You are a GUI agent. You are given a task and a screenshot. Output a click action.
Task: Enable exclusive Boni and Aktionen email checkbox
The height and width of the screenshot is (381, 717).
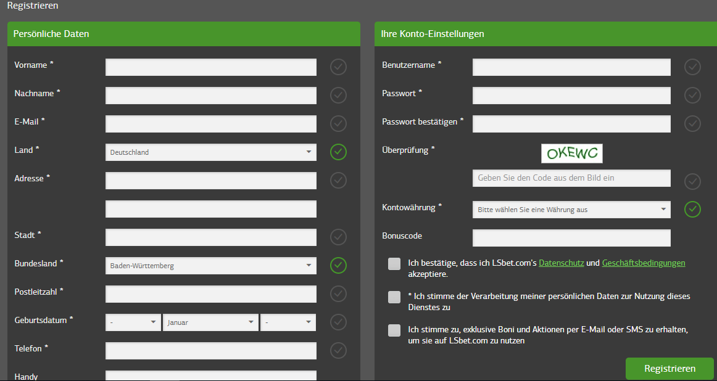pyautogui.click(x=394, y=330)
